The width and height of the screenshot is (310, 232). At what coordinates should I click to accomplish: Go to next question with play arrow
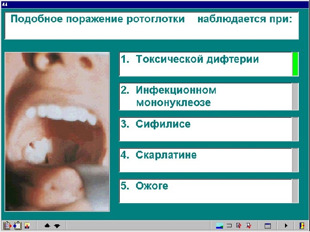pos(286,226)
